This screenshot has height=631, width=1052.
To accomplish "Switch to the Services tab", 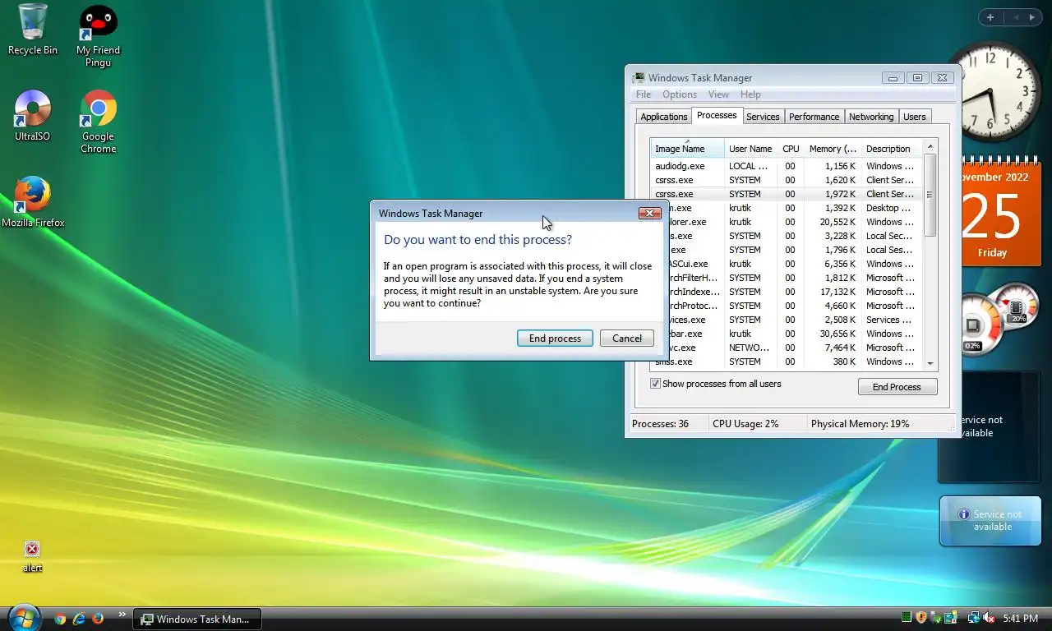I will (x=763, y=117).
